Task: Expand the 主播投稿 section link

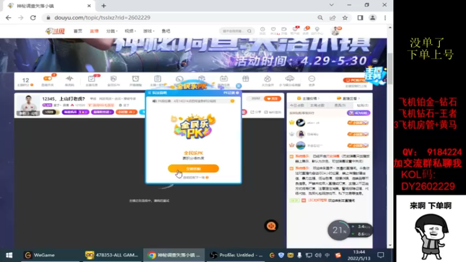Action: pos(309,98)
